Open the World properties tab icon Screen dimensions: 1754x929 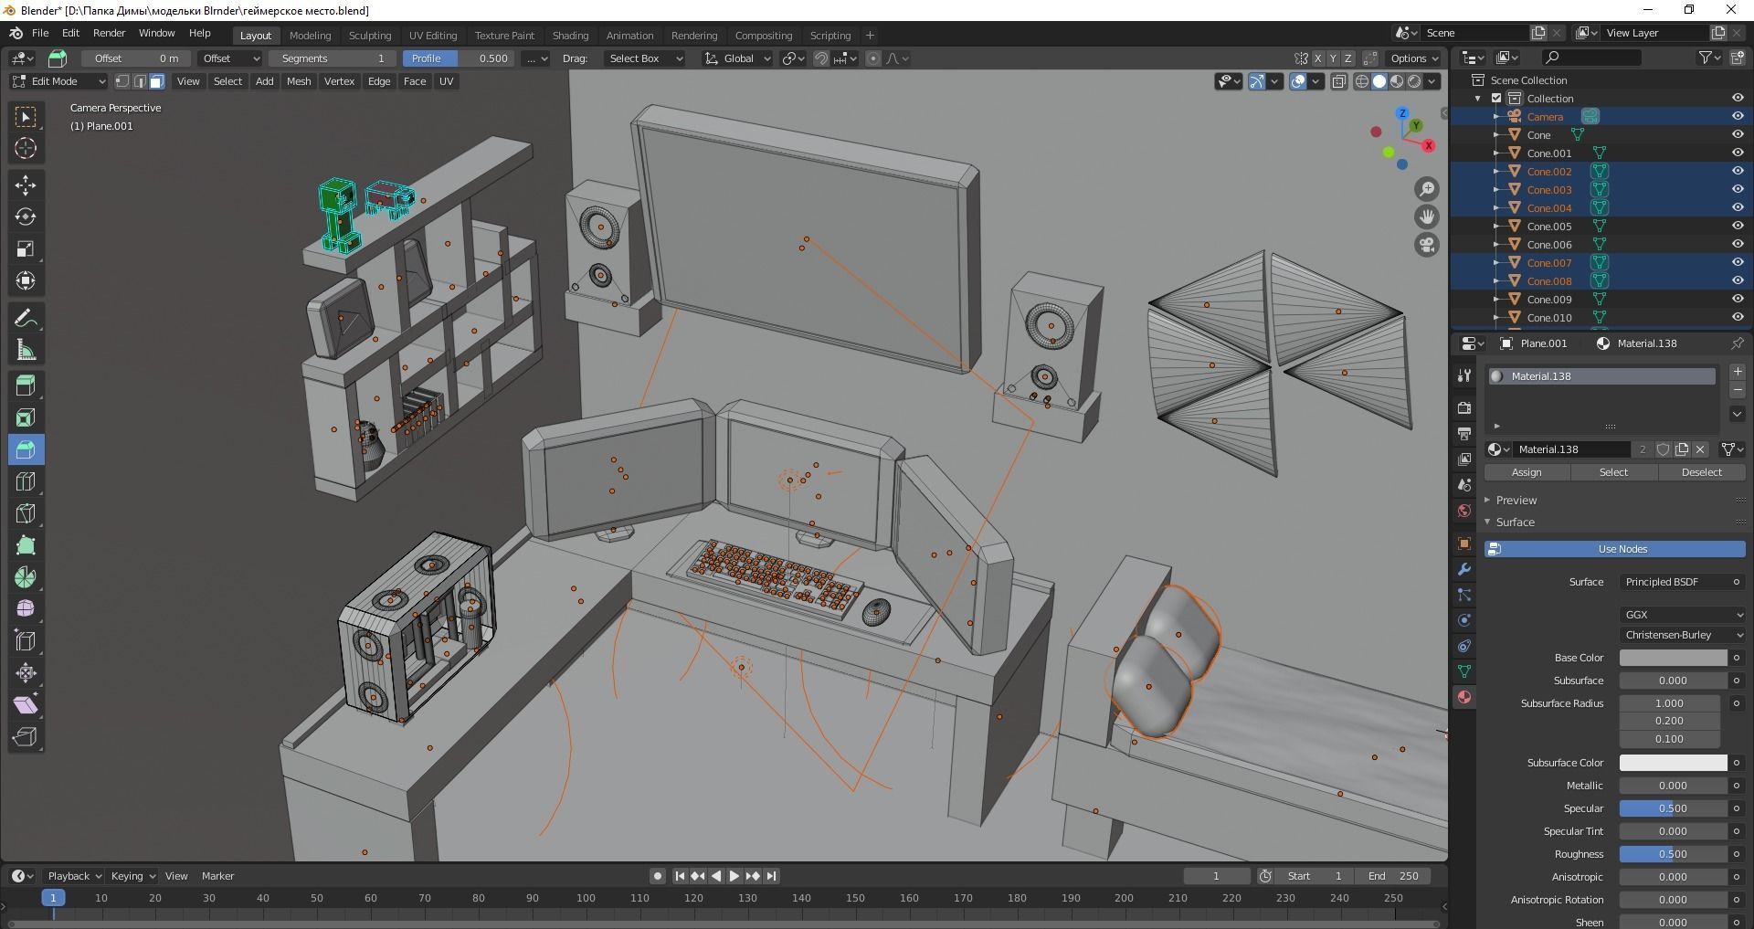pos(1464,511)
